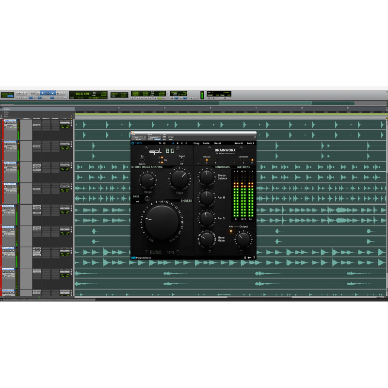Click the Pan M knob
Image resolution: width=388 pixels, height=388 pixels.
coord(207,197)
